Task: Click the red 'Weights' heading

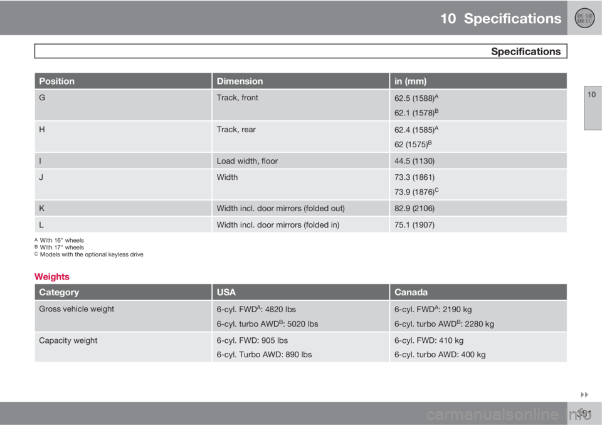Action: (x=52, y=276)
